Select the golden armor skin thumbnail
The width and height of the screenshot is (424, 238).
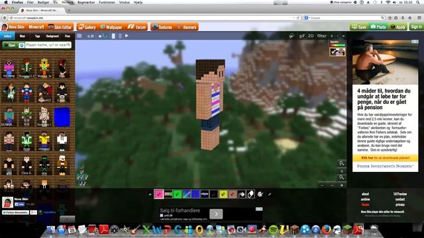pyautogui.click(x=44, y=67)
